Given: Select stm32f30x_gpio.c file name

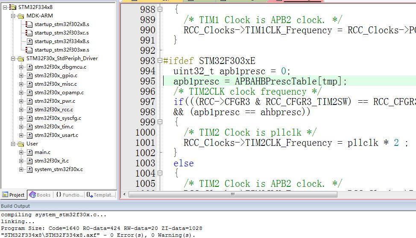Looking at the screenshot, I should [56, 75].
